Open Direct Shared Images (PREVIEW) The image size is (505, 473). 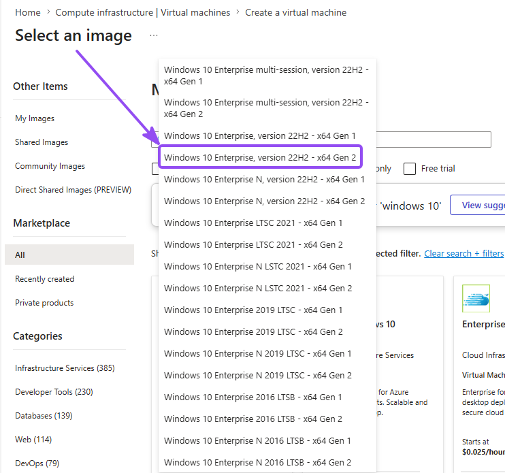tap(73, 190)
